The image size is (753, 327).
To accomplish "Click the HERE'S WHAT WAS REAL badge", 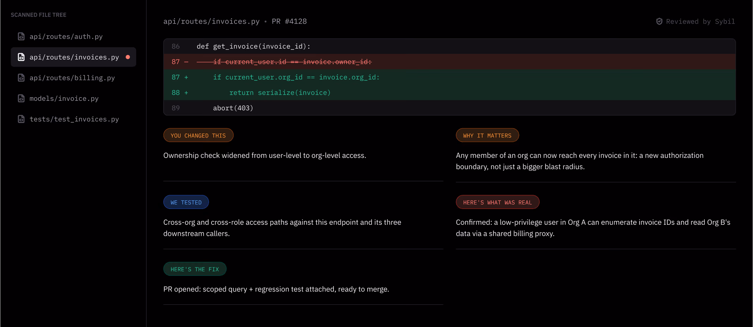I will (x=497, y=202).
